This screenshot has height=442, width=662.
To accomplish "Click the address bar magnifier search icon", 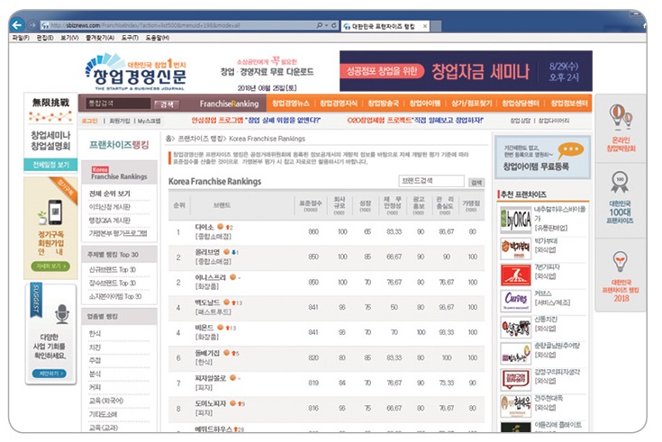I will pos(319,25).
